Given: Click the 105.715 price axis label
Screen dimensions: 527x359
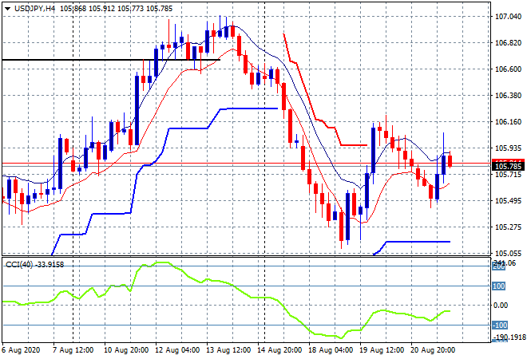Looking at the screenshot, I should pyautogui.click(x=508, y=175).
